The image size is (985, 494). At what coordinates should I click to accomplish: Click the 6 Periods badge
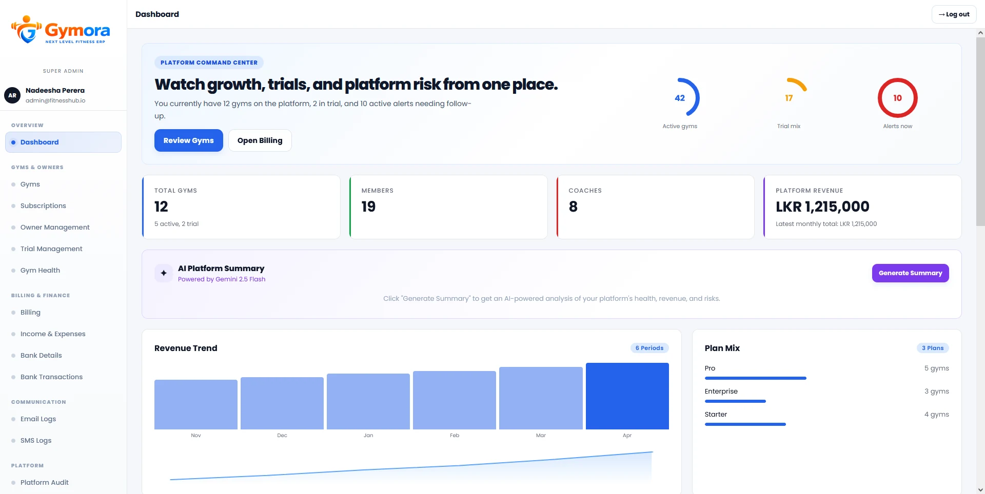(649, 348)
